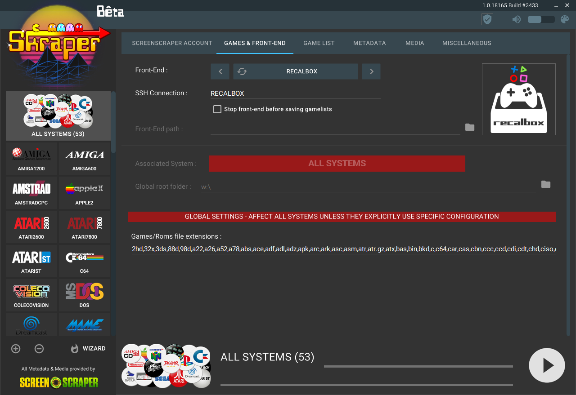Browse for Front-End path folder
This screenshot has height=395, width=576.
tap(470, 128)
